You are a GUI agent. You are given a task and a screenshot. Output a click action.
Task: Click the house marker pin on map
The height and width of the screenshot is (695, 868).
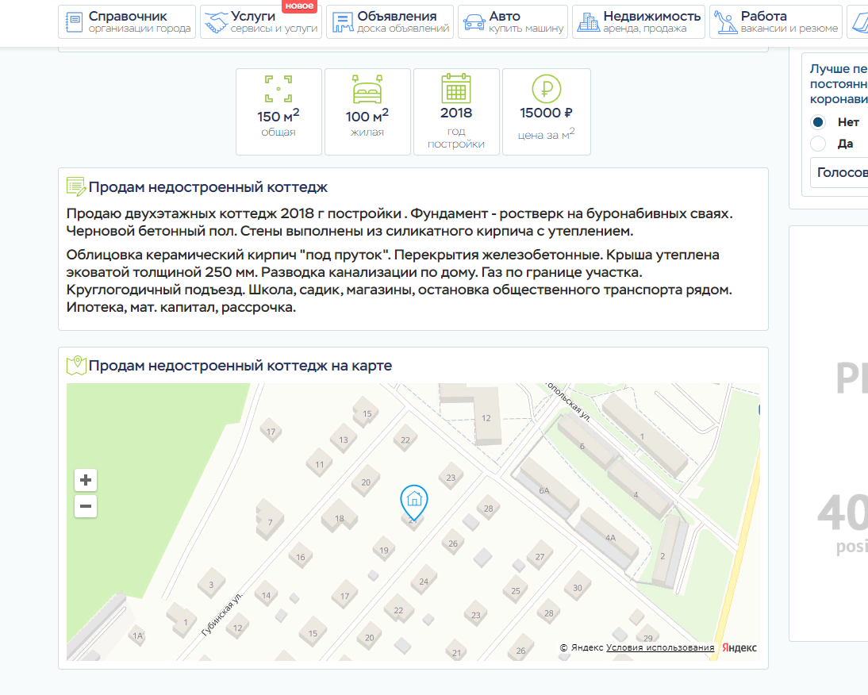click(413, 500)
